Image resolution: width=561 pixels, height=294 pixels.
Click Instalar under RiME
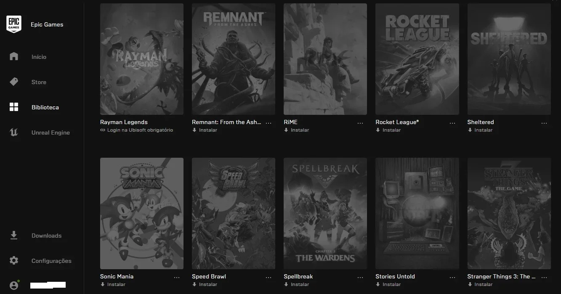300,130
